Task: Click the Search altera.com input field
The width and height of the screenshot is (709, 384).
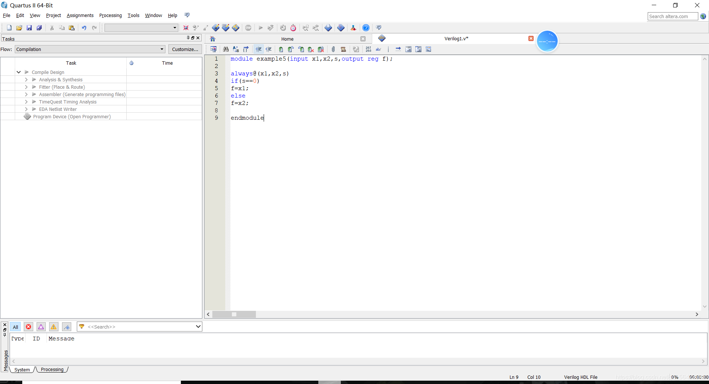Action: click(x=672, y=16)
